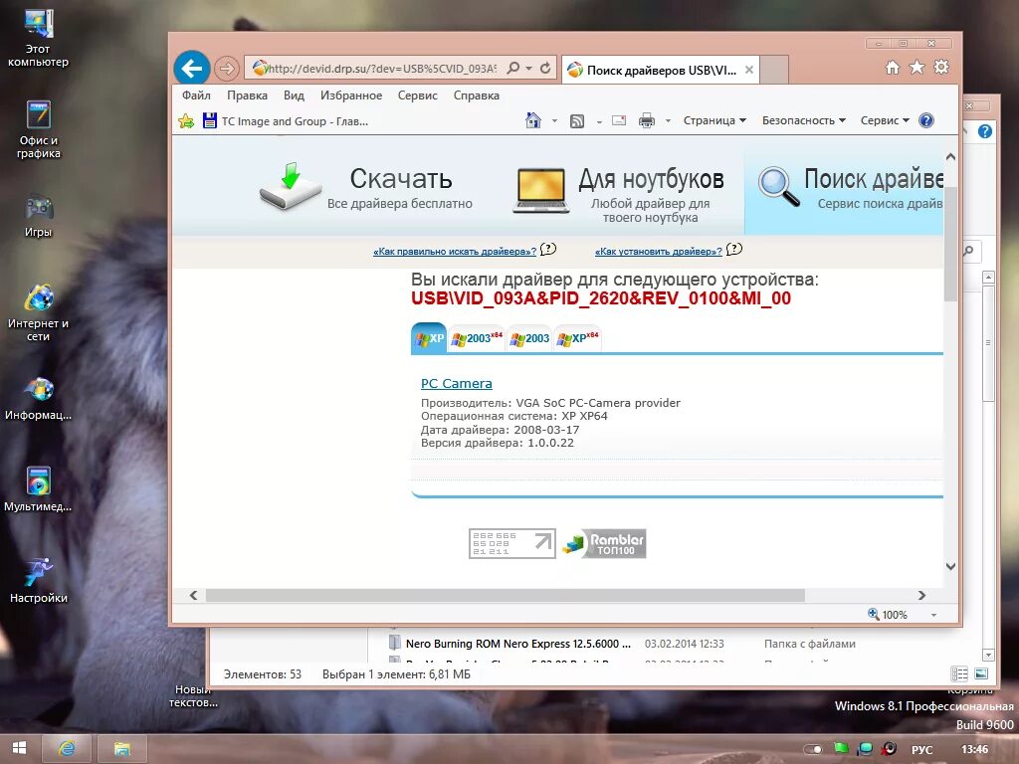This screenshot has width=1019, height=764.
Task: Click the 100% zoom level indicator
Action: [x=888, y=615]
